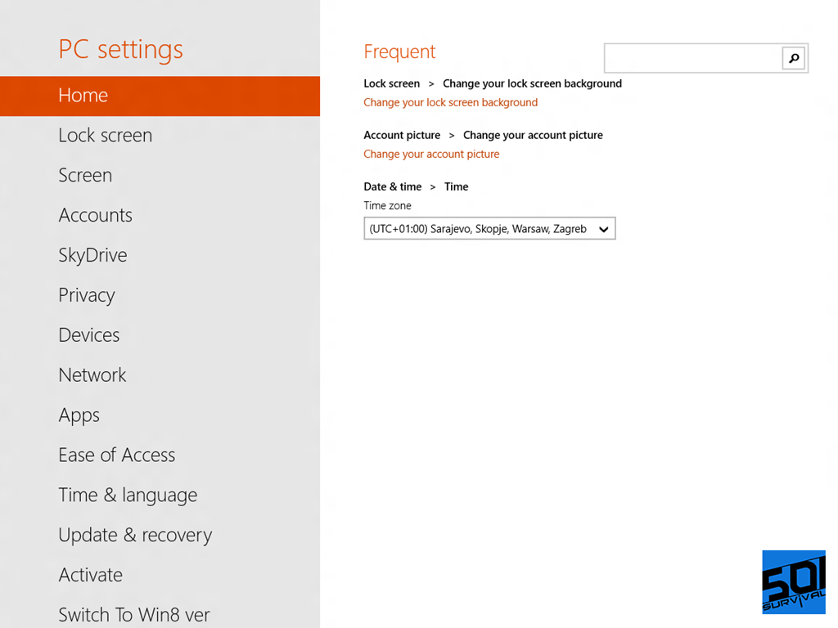This screenshot has height=628, width=838.
Task: Click the 'Date & time' breadcrumb text
Action: pyautogui.click(x=392, y=187)
